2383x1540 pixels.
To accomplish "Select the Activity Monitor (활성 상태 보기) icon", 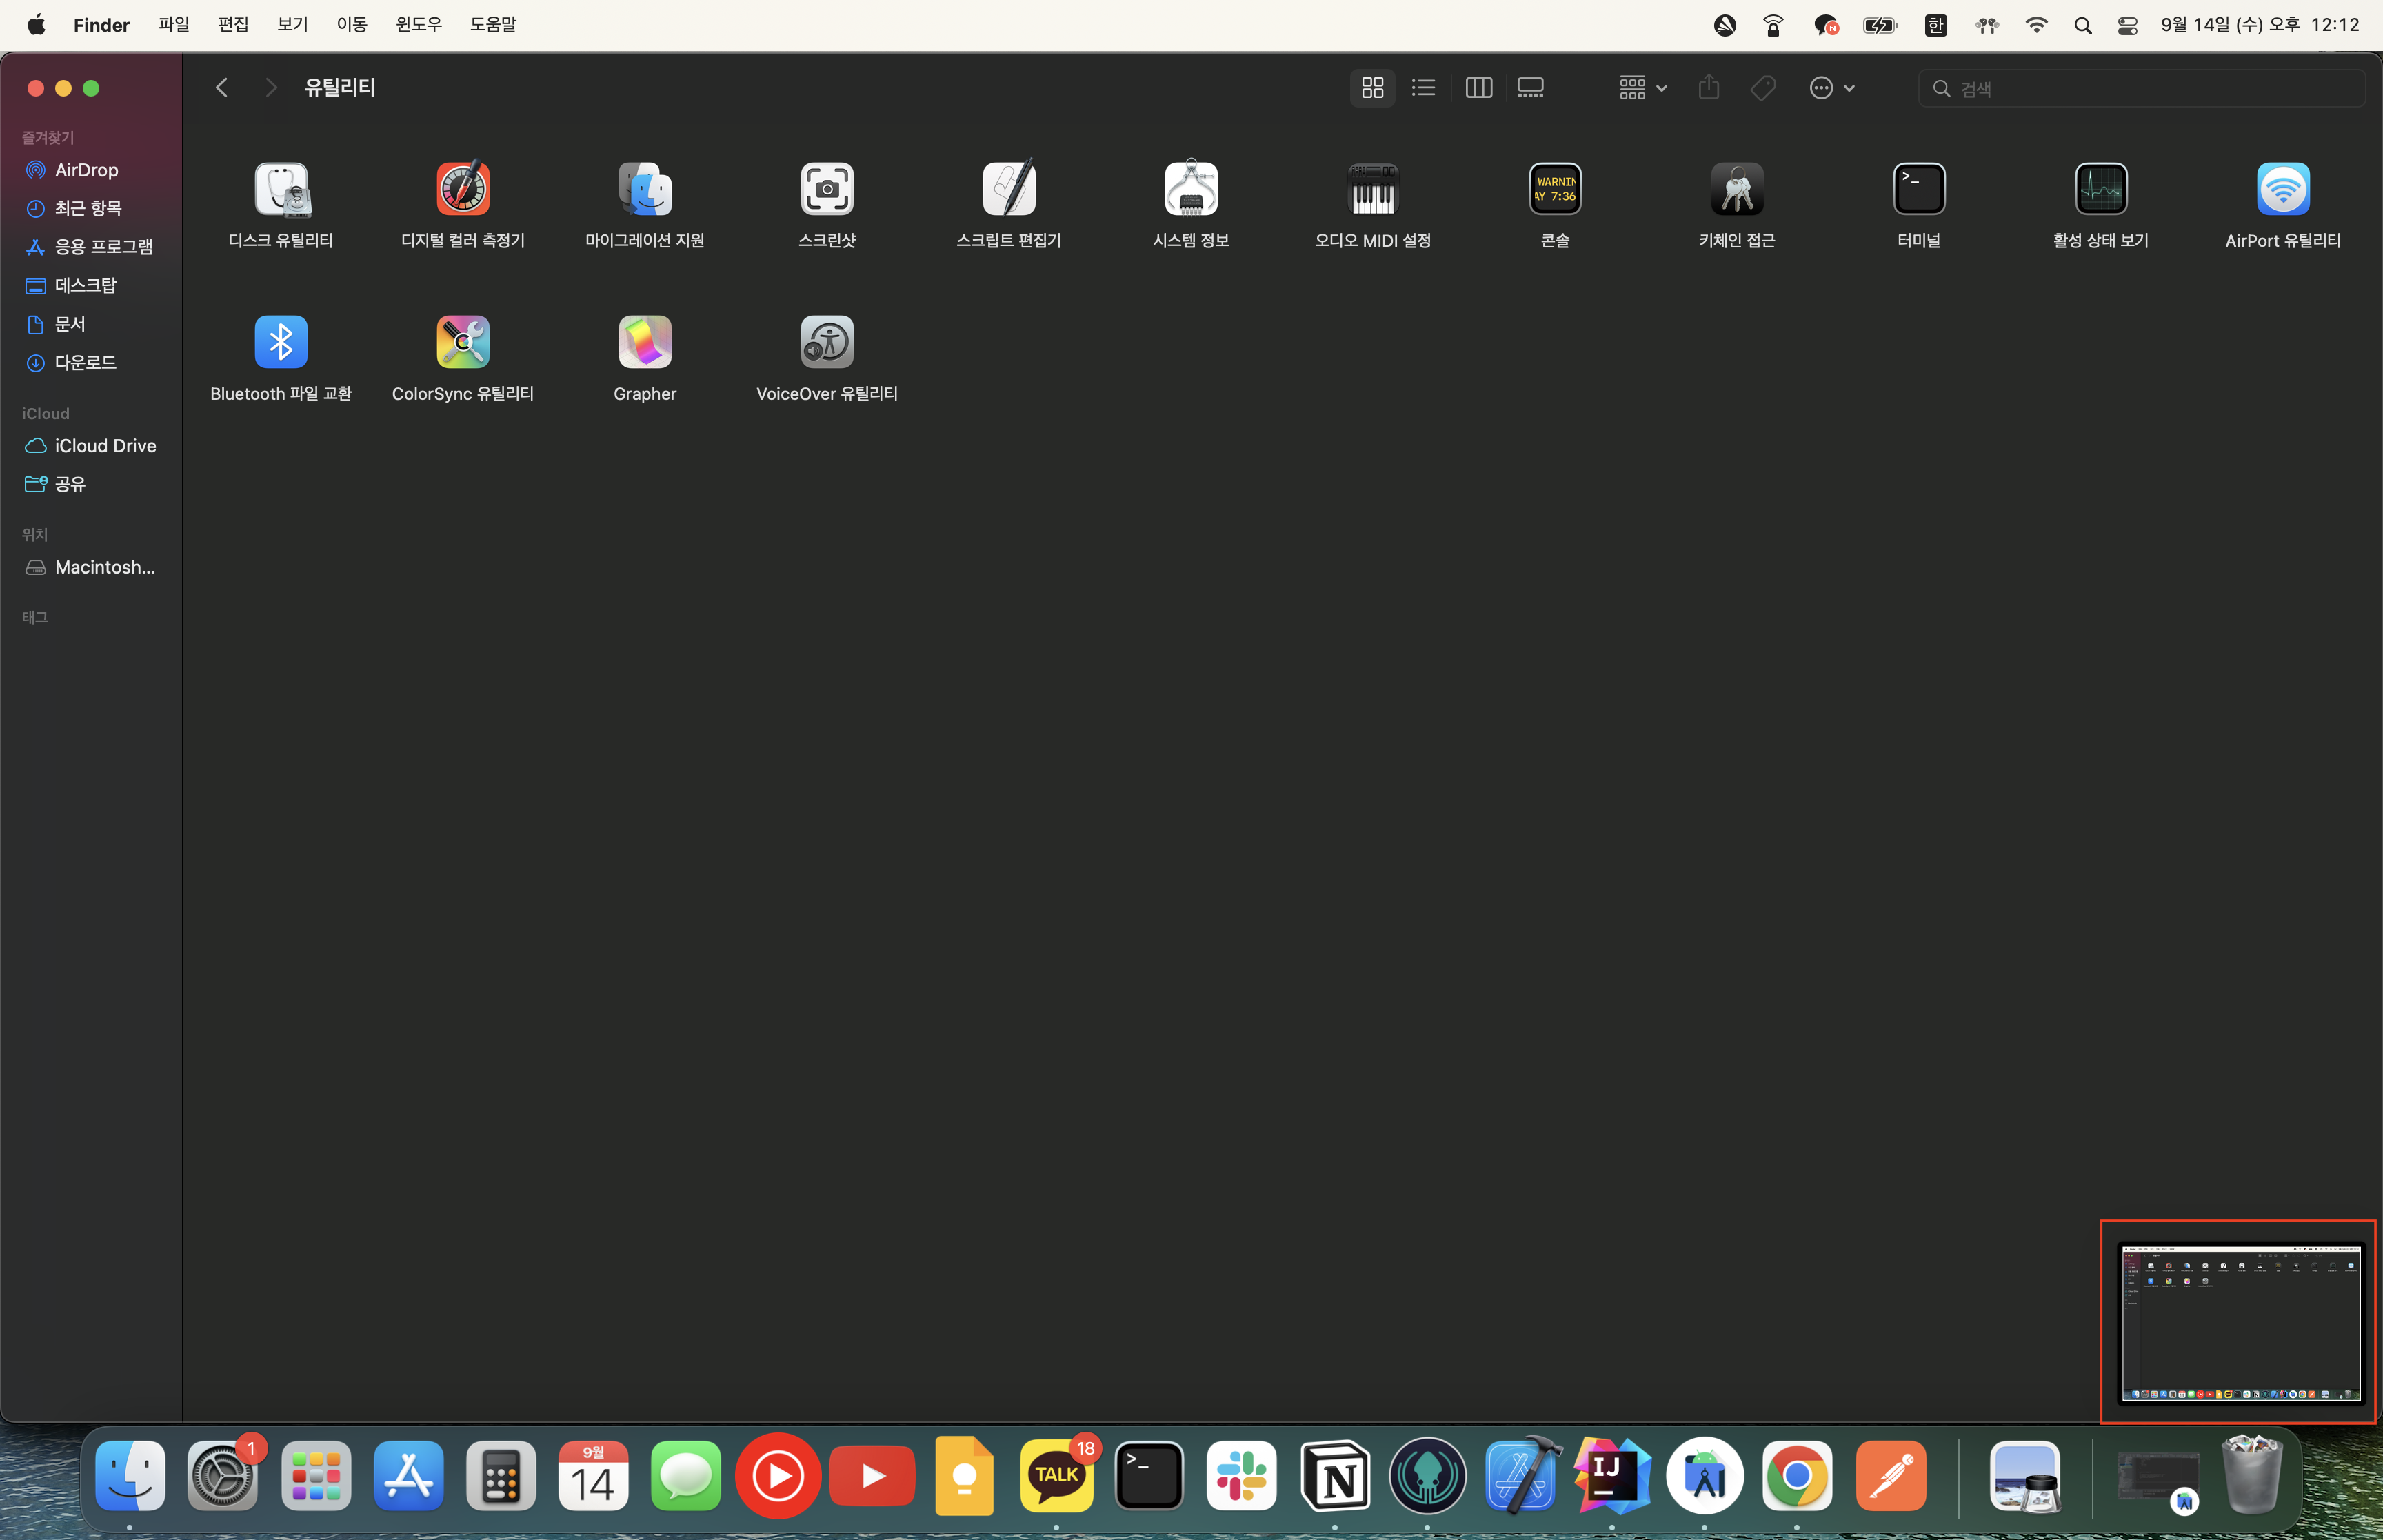I will coord(2101,189).
